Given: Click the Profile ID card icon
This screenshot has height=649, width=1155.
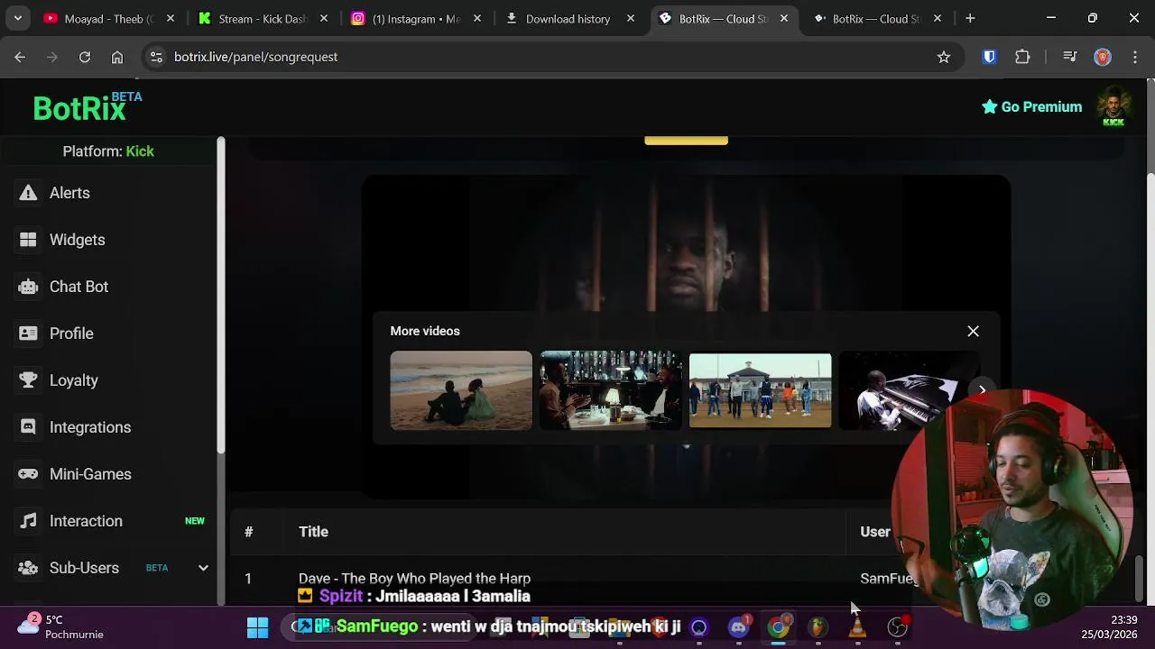Looking at the screenshot, I should pyautogui.click(x=29, y=334).
